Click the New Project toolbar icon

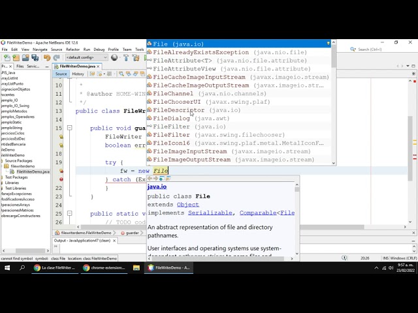(x=16, y=57)
